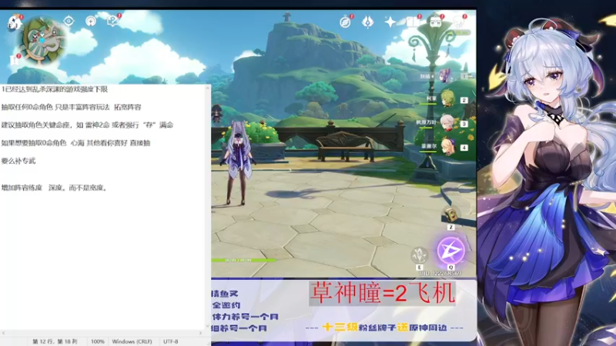Switch to green-haired party member slot 2
This screenshot has width=616, height=346.
click(x=447, y=99)
